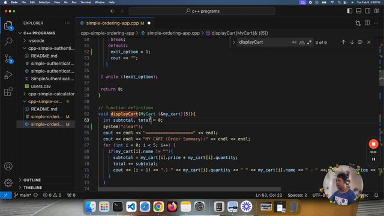This screenshot has width=384, height=216.
Task: Open the File menu
Action: pyautogui.click(x=23, y=2)
